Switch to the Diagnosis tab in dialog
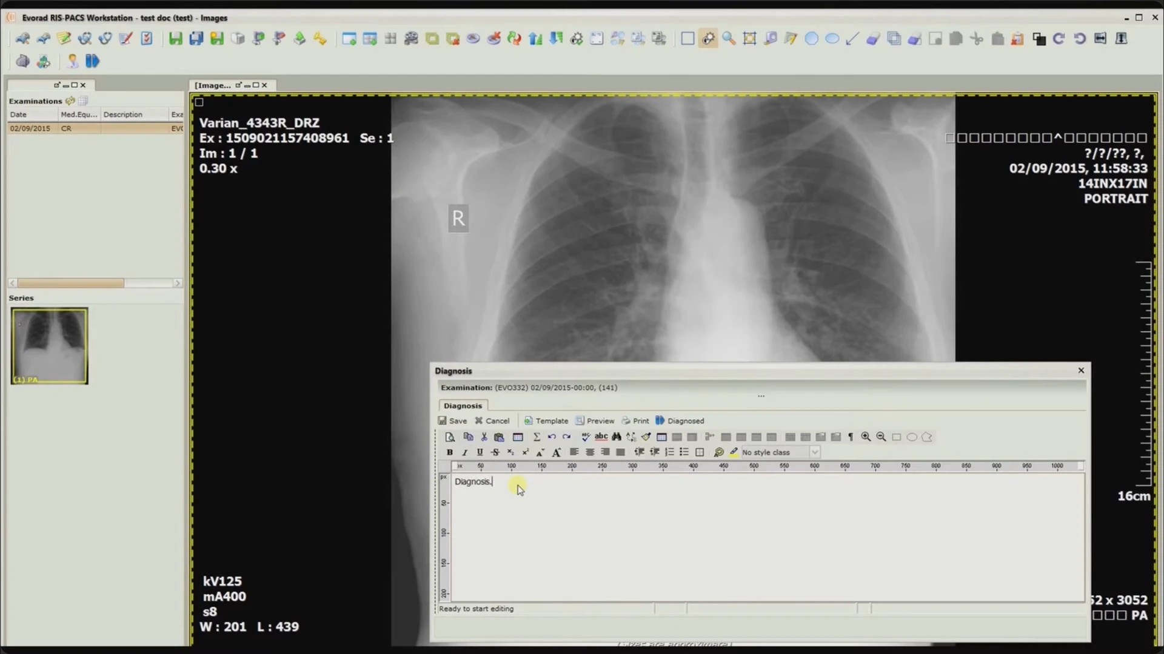The height and width of the screenshot is (654, 1164). pos(463,406)
